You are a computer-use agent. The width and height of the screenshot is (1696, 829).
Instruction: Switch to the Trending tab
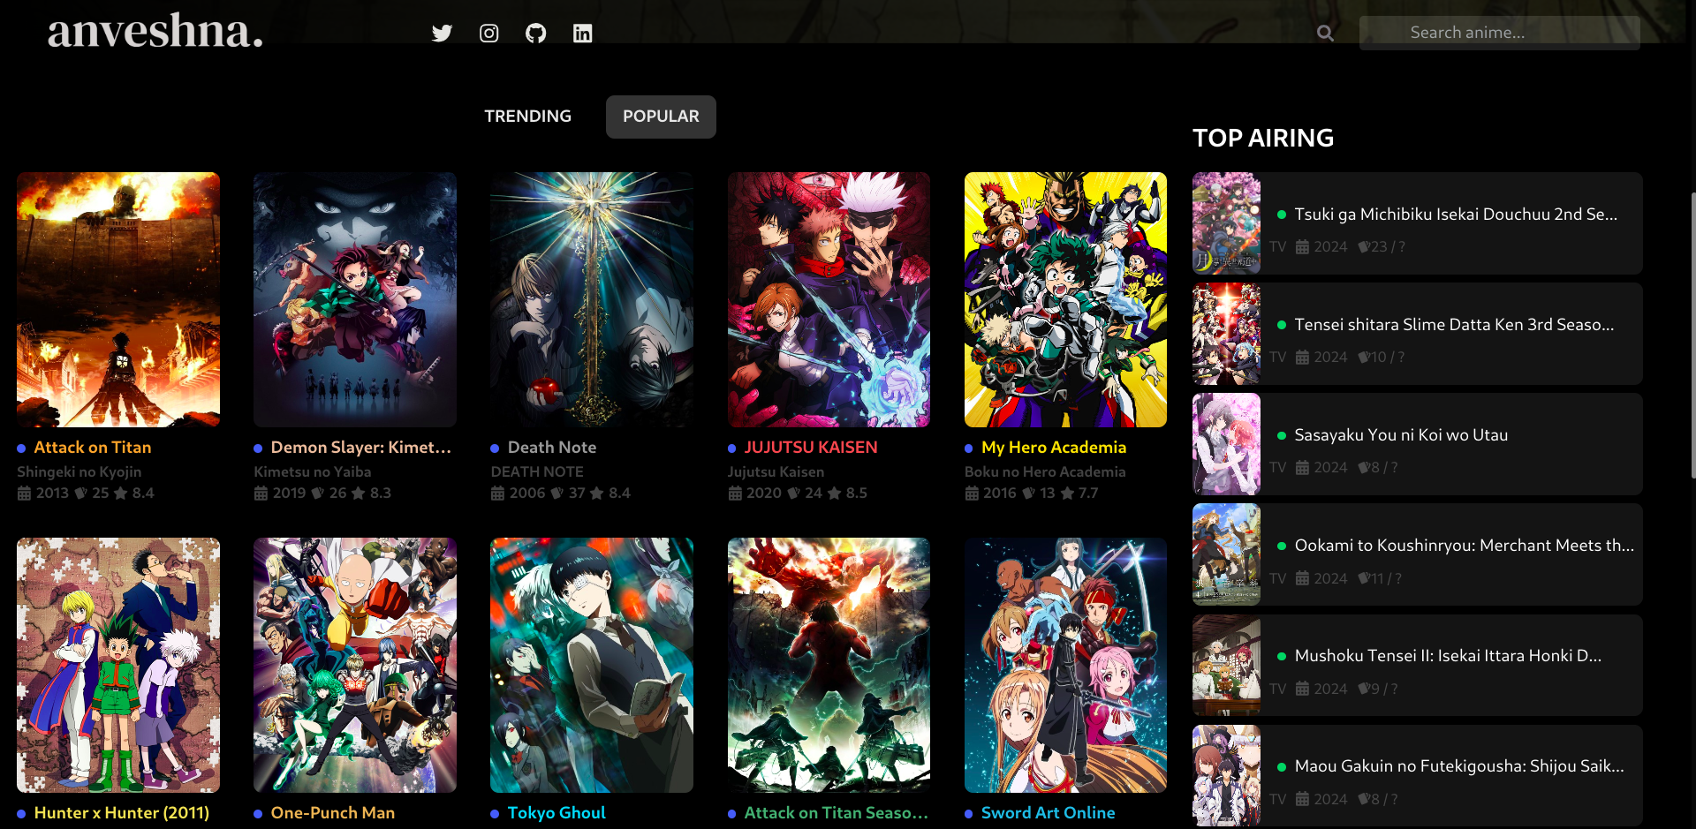click(x=527, y=117)
